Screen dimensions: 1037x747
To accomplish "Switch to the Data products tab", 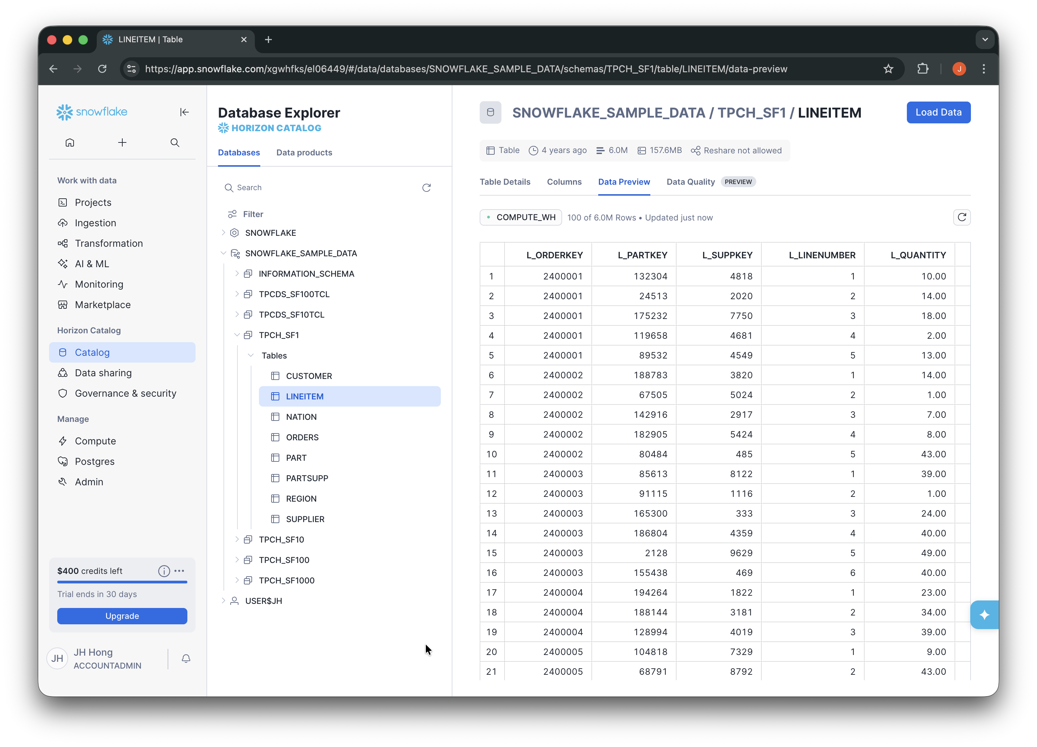I will click(304, 153).
